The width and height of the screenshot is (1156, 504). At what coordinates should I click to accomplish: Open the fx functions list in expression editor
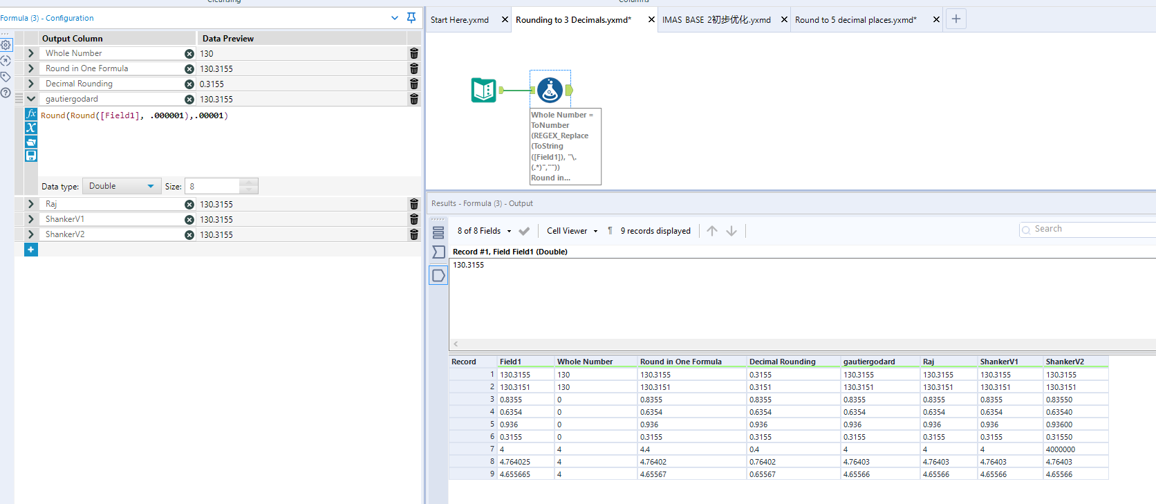[31, 114]
